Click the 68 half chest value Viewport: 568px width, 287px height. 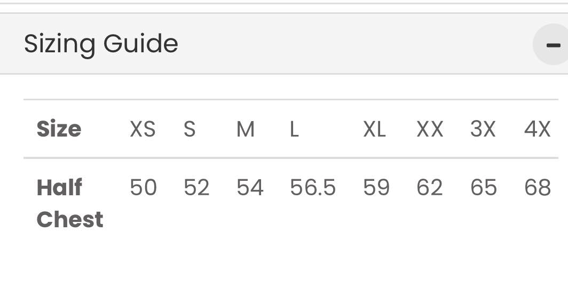pos(538,188)
